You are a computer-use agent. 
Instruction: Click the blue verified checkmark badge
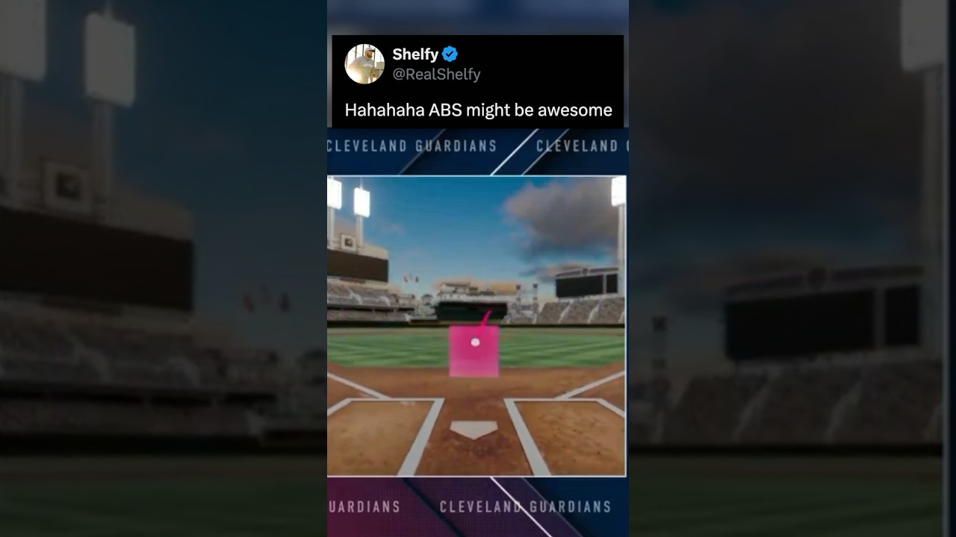coord(450,54)
